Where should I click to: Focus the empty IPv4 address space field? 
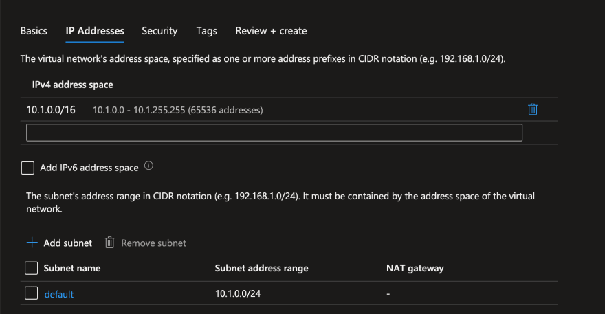coord(274,133)
